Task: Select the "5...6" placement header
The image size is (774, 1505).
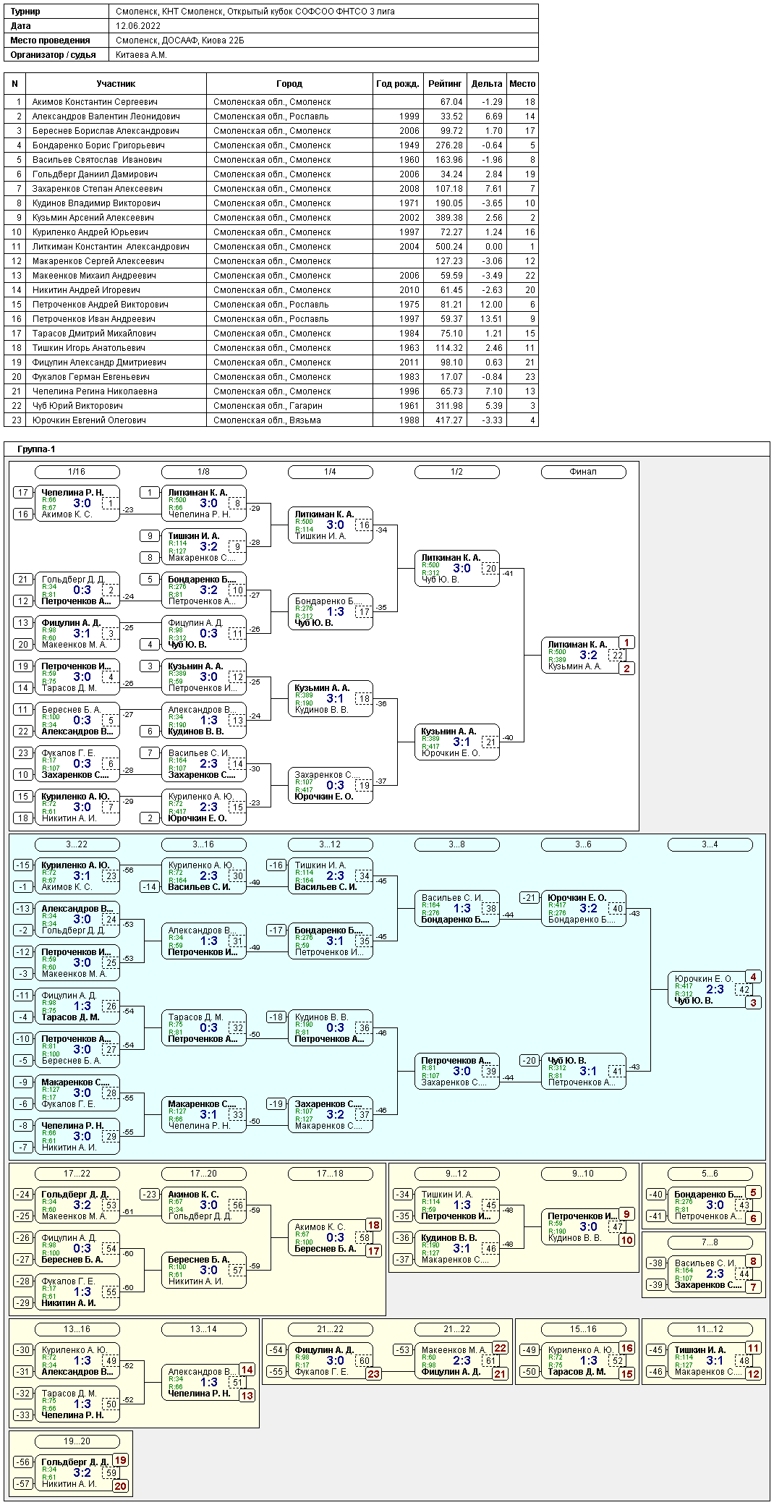Action: [710, 1174]
